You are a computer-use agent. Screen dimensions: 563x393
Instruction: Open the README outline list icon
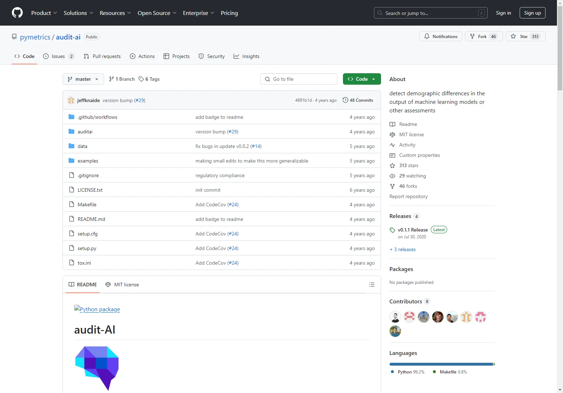coord(372,285)
